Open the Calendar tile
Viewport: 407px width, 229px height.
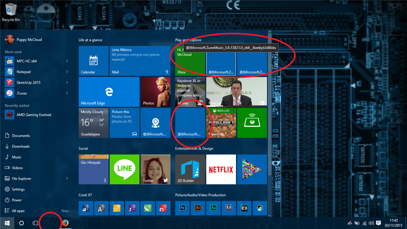93,61
